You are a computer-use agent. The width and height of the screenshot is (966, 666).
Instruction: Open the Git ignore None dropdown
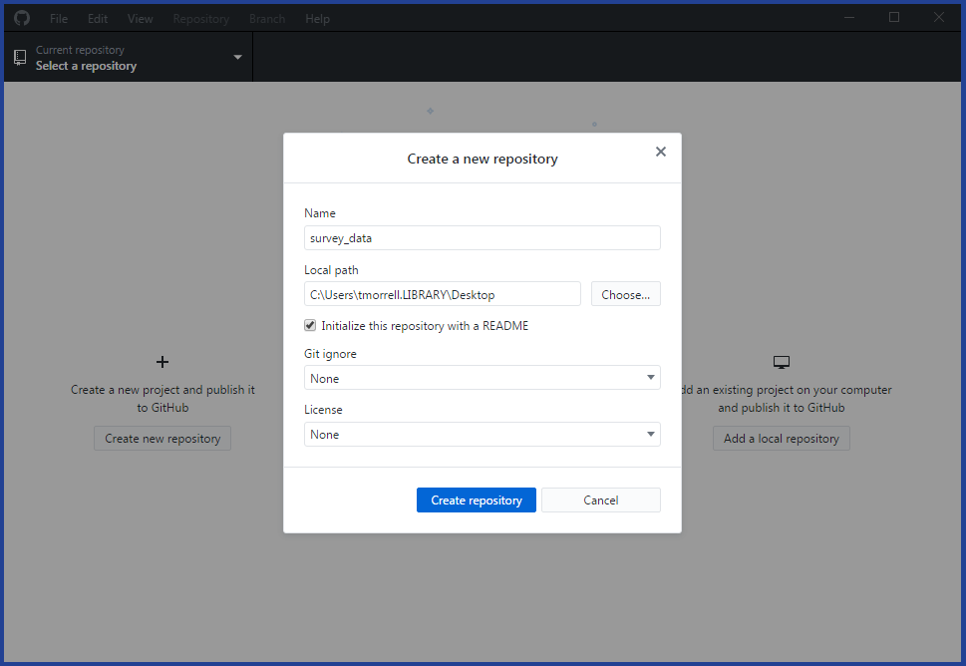[x=482, y=378]
